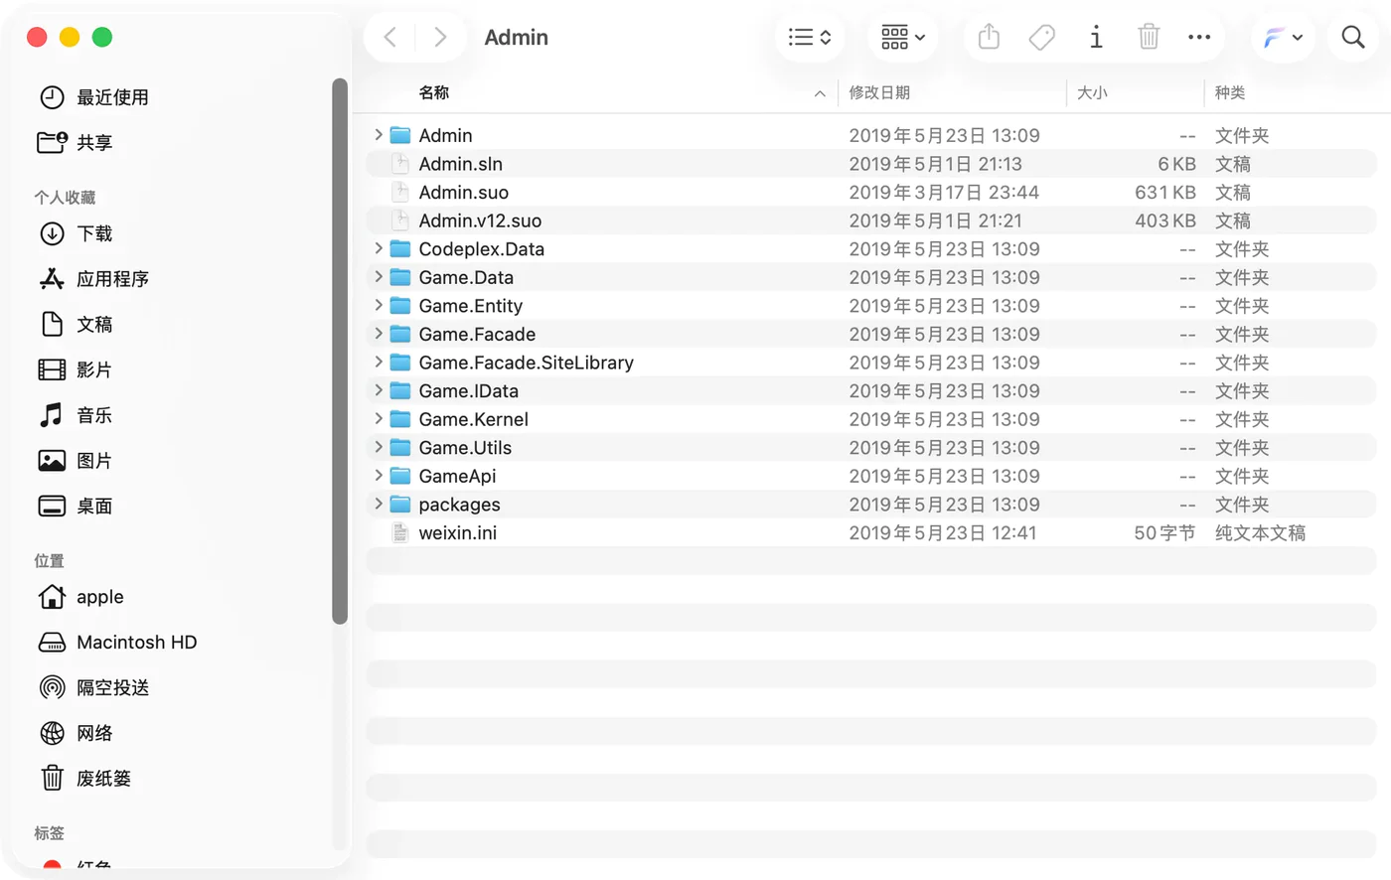Open 影片 movies in sidebar
Image resolution: width=1391 pixels, height=880 pixels.
[x=75, y=370]
